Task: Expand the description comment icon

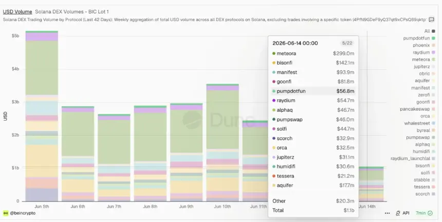Action: coord(431,19)
